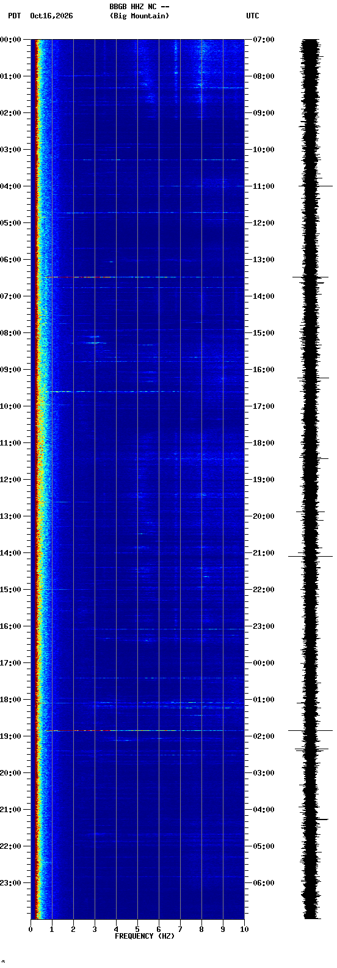Click the frequency axis tick label '10'
The width and height of the screenshot is (337, 968).
pos(244,930)
